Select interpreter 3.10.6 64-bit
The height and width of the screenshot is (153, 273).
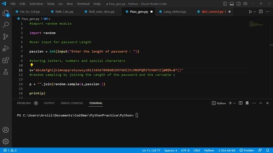227,150
